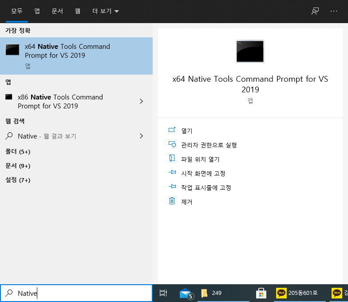
Task: Choose 제거 to uninstall
Action: coord(186,202)
